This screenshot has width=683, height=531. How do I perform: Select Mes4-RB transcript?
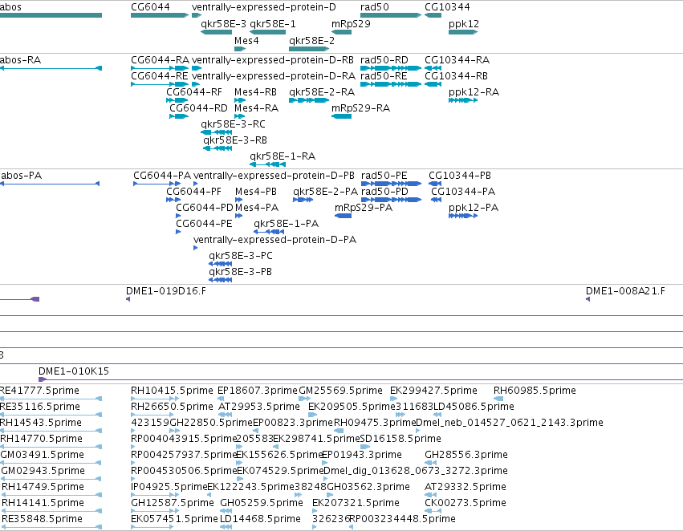[240, 100]
